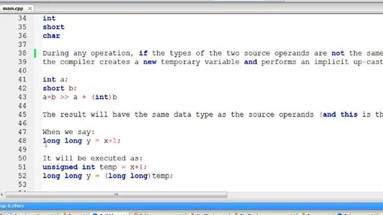Click the left arrow of the horizontal scrollbar
The height and width of the screenshot is (215, 383).
tap(2, 195)
